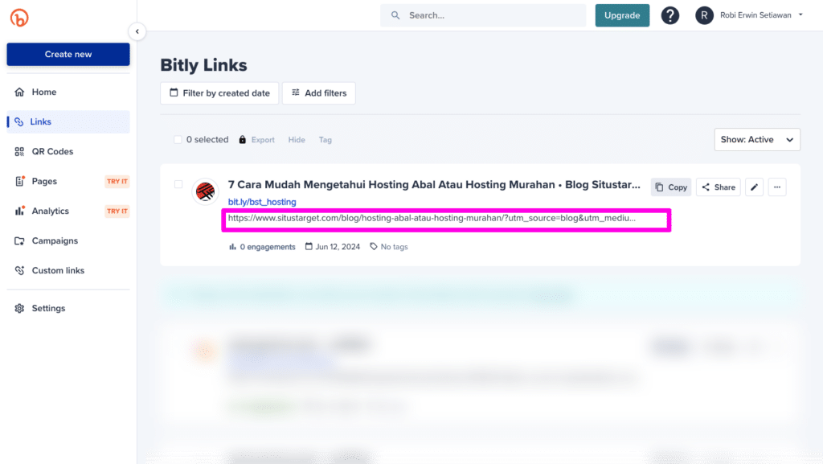Click the 0 engagements stat
This screenshot has height=464, width=823.
[x=262, y=247]
